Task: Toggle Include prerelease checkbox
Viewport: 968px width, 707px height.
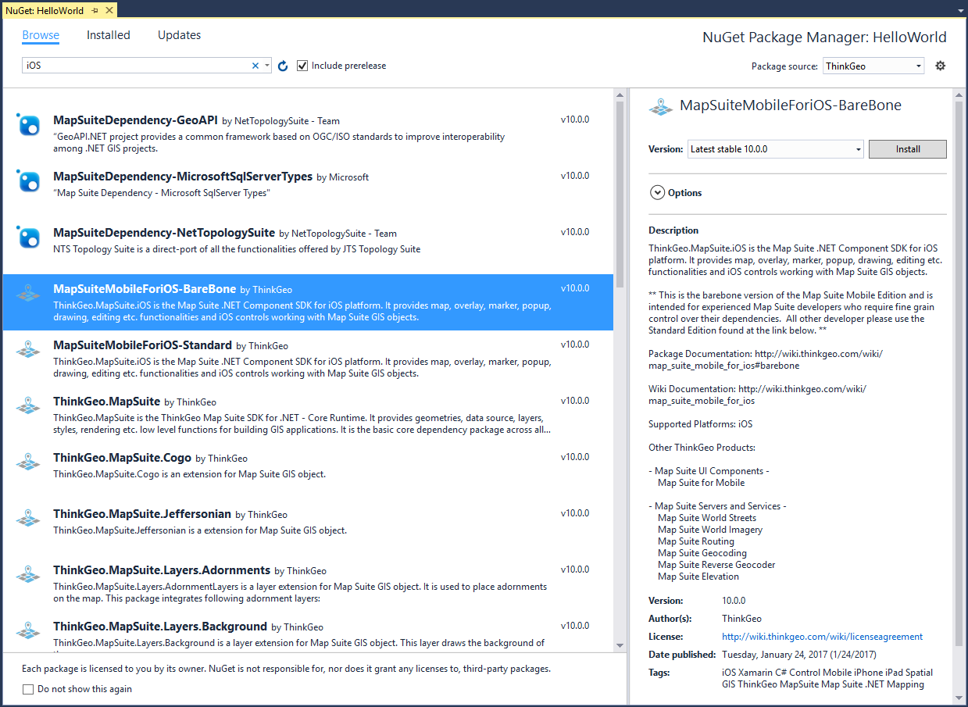Action: click(302, 66)
